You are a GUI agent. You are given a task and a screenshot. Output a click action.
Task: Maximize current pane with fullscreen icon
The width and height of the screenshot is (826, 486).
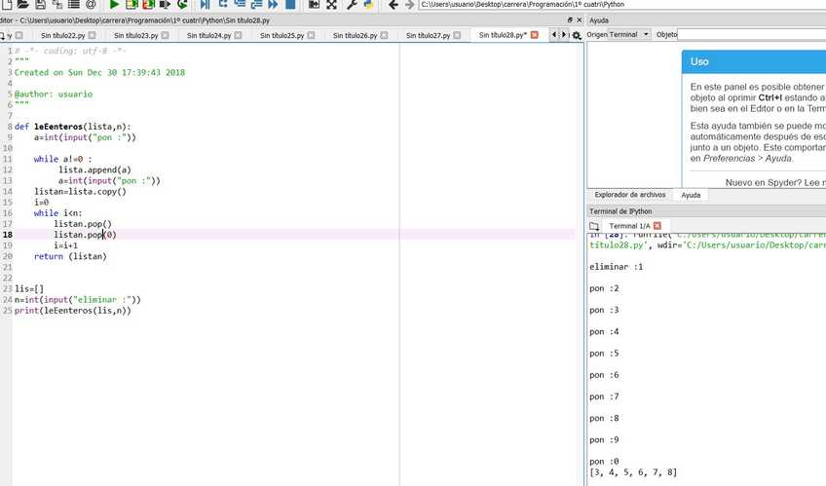click(331, 5)
